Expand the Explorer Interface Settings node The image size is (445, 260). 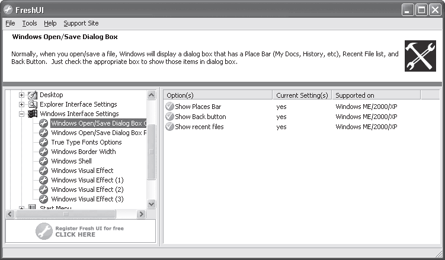click(21, 104)
